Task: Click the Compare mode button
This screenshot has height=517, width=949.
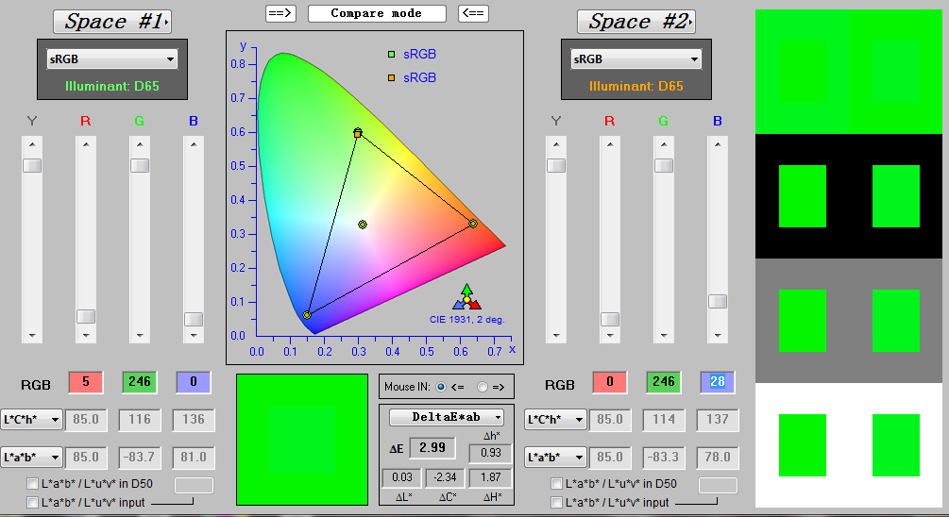Action: (377, 13)
